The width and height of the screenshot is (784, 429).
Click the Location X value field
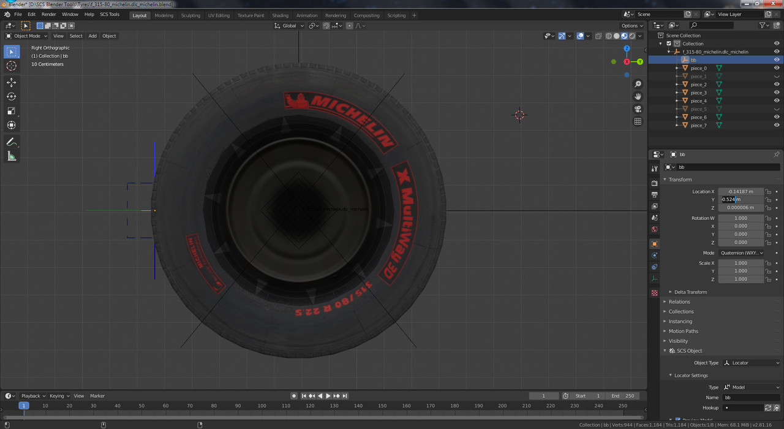(741, 191)
